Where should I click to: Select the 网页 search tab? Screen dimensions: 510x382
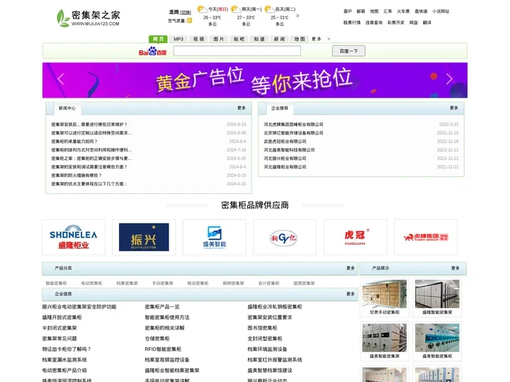[x=158, y=39]
